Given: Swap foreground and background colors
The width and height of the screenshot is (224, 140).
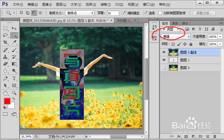Looking at the screenshot, I should click(x=14, y=99).
